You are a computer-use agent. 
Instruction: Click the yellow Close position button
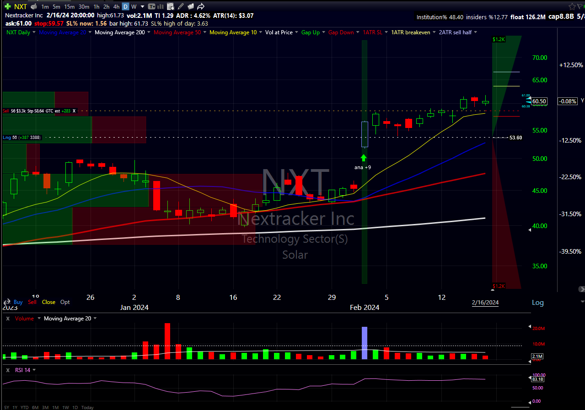[x=48, y=302]
